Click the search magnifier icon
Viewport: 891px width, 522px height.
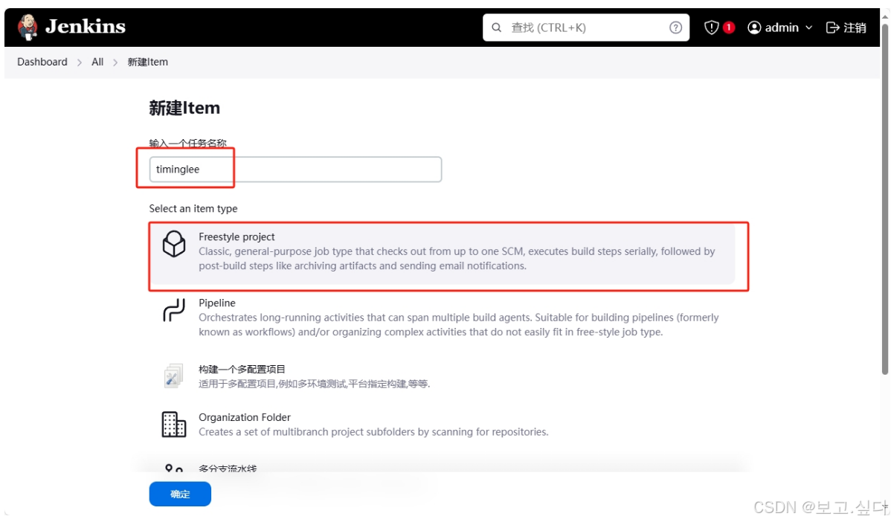click(x=497, y=28)
